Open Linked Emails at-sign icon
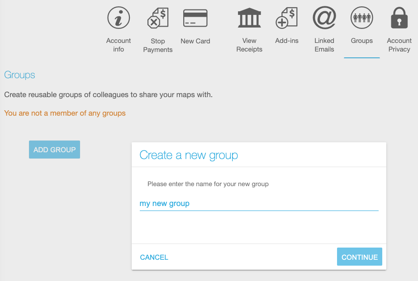This screenshot has width=418, height=281. click(x=324, y=18)
